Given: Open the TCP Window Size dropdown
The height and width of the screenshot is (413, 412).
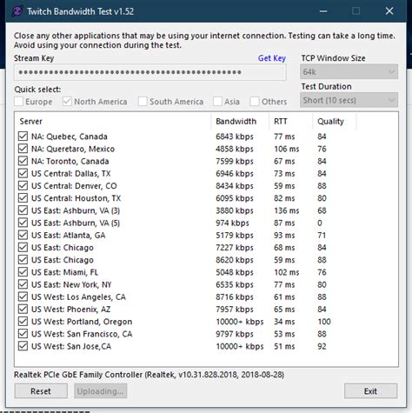Looking at the screenshot, I should [349, 71].
